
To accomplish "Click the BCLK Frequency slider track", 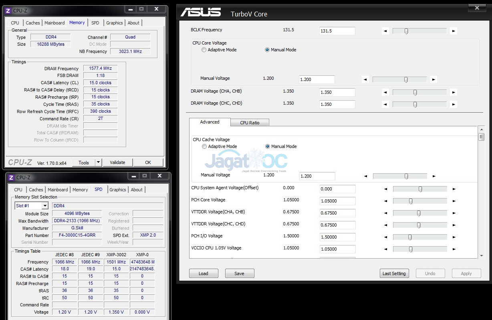I will pos(419,31).
